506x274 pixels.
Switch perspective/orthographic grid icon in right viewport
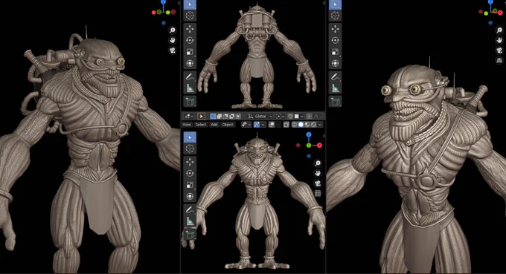pos(499,60)
